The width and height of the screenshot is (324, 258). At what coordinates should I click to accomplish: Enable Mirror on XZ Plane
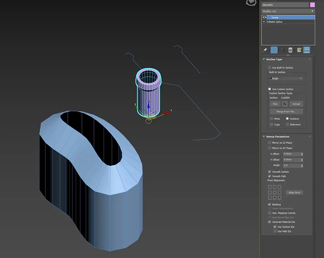pyautogui.click(x=270, y=143)
